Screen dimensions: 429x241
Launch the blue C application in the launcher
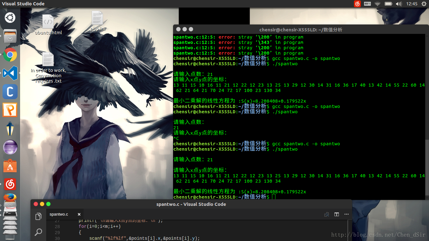tap(10, 92)
